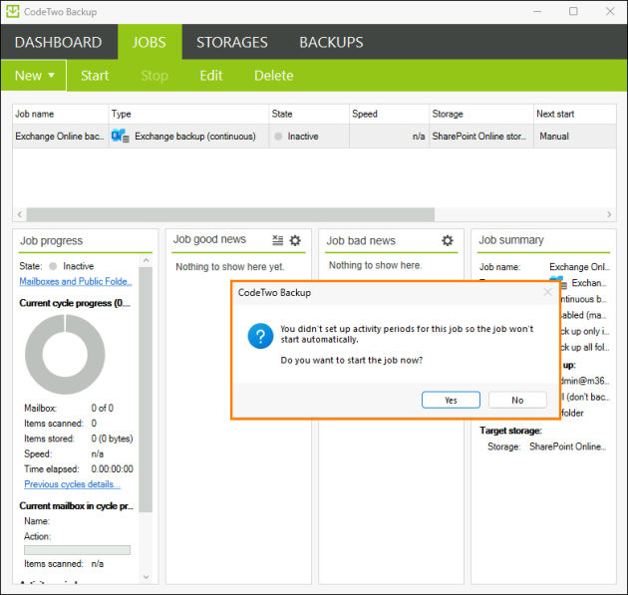
Task: Sort by Type column header
Action: 188,114
